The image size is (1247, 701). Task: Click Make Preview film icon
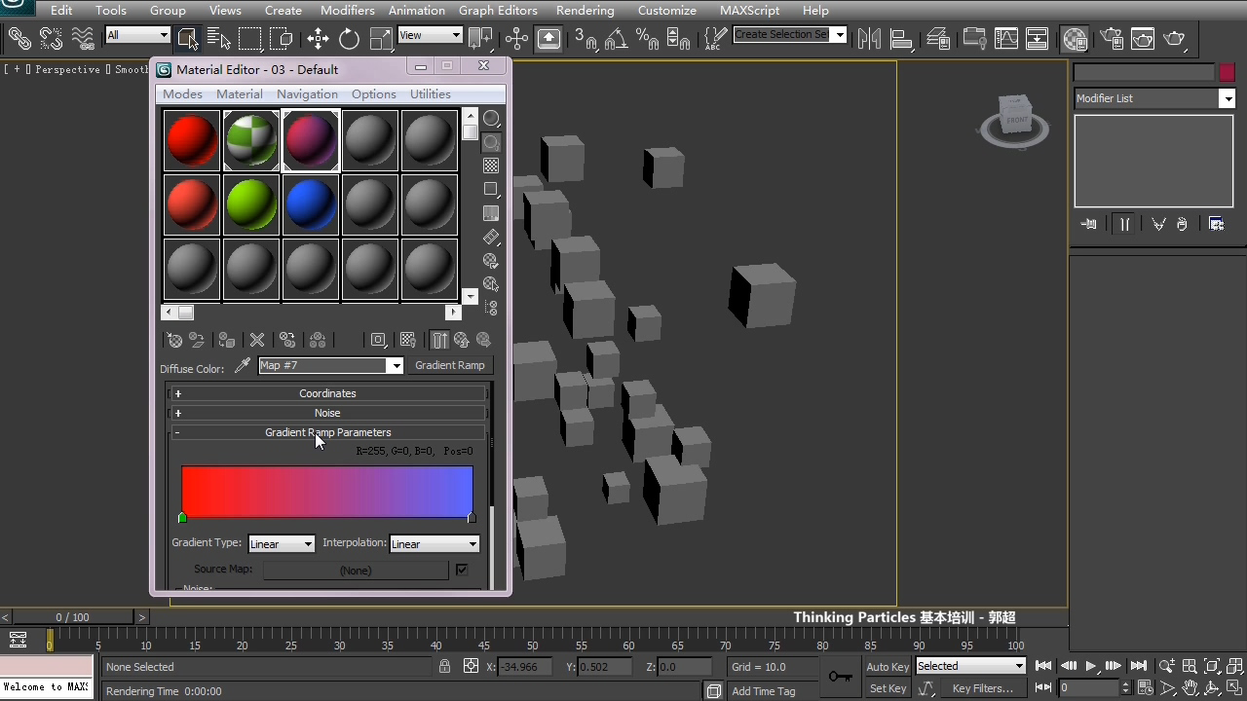pyautogui.click(x=491, y=237)
